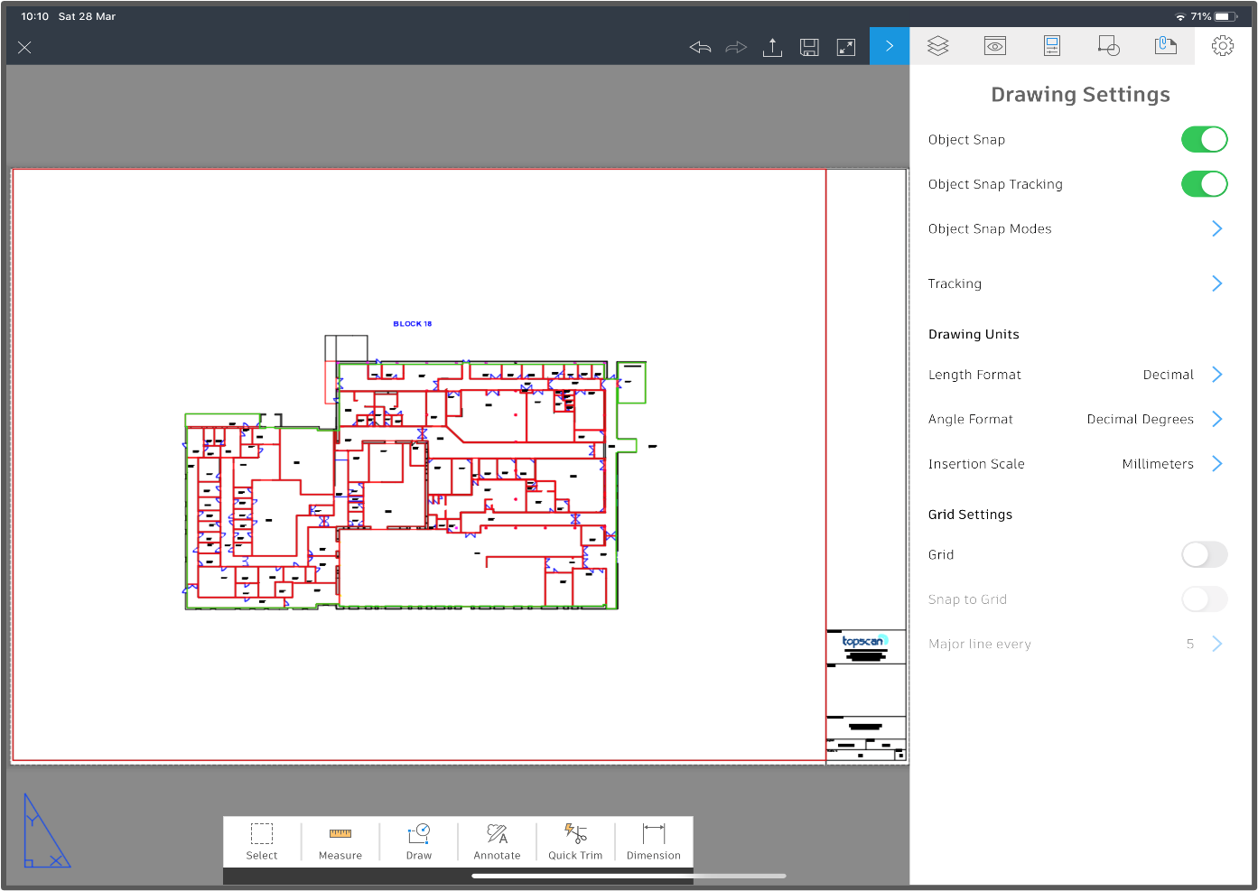Select the Dimension tool
This screenshot has width=1258, height=891.
tap(653, 841)
